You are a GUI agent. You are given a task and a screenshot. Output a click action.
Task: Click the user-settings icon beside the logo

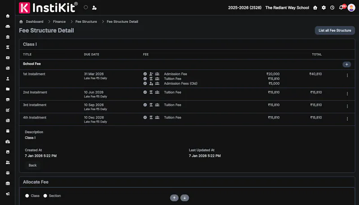click(x=94, y=8)
